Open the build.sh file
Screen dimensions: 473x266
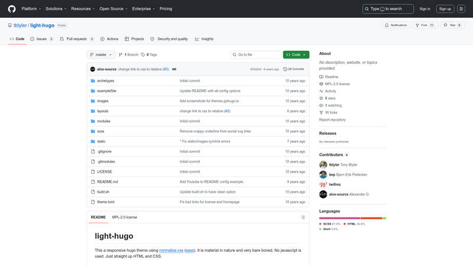tap(103, 192)
